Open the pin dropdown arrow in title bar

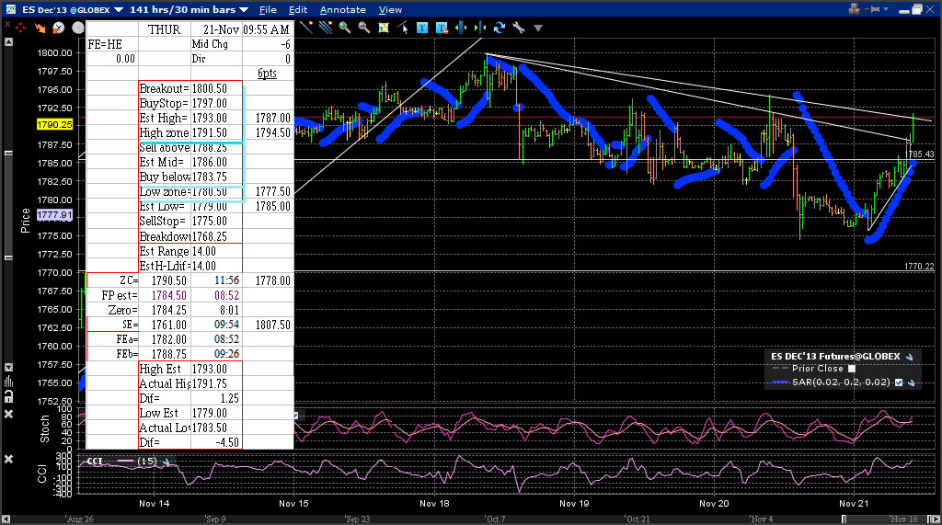(886, 9)
